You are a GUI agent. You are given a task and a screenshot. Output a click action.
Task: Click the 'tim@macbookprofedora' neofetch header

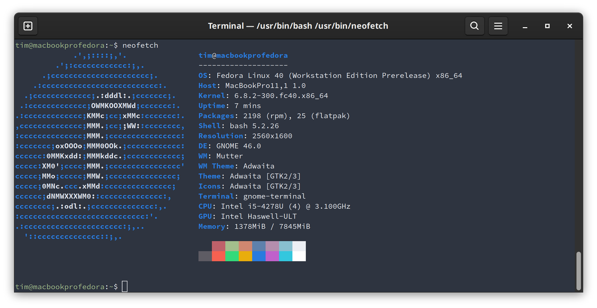pyautogui.click(x=243, y=55)
